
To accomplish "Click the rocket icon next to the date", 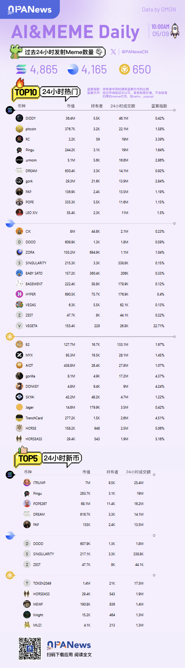I will [175, 30].
